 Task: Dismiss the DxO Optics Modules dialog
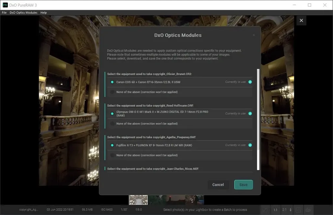[254, 35]
